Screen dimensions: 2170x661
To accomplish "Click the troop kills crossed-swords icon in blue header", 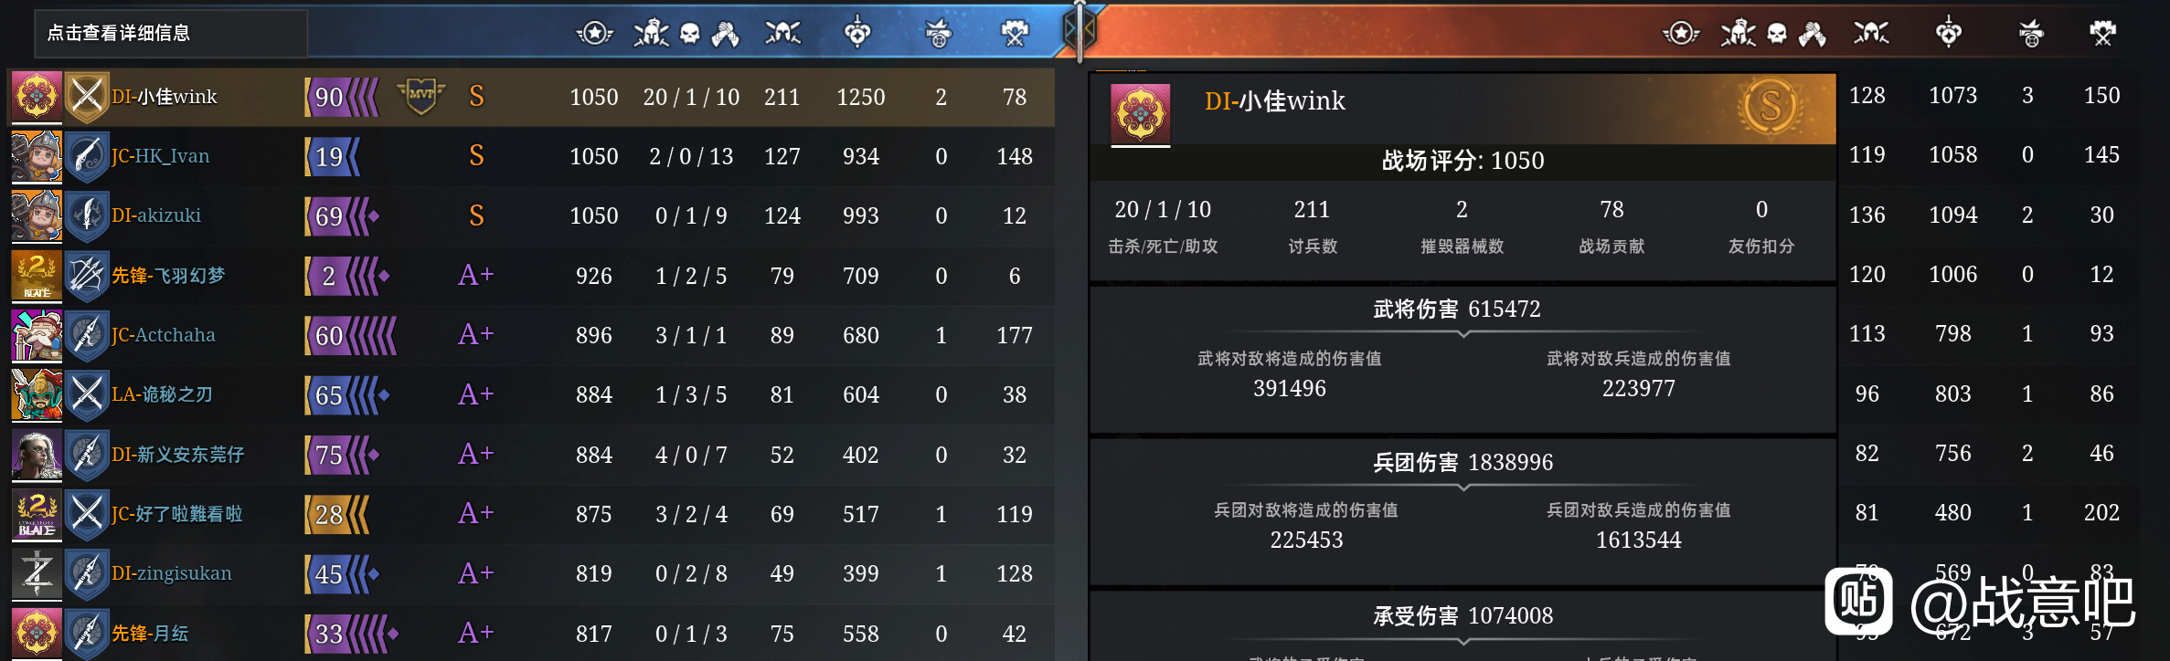I will 782,34.
